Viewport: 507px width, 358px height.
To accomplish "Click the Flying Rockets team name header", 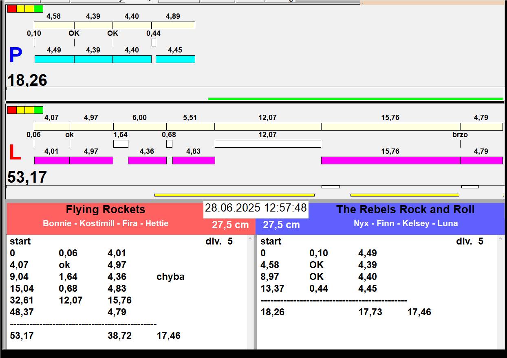I will tap(106, 210).
